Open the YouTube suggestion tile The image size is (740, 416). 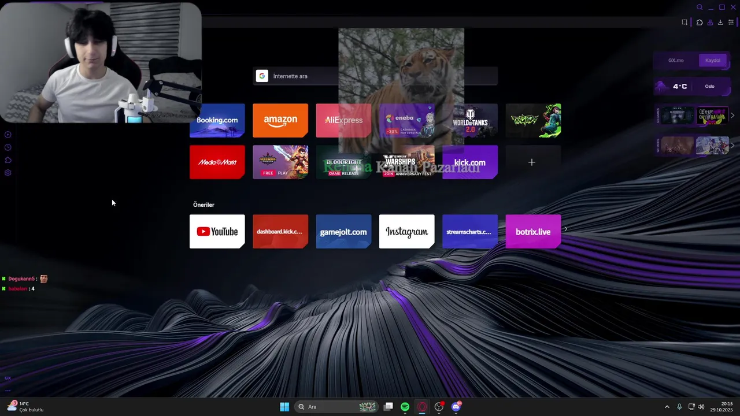coord(217,232)
